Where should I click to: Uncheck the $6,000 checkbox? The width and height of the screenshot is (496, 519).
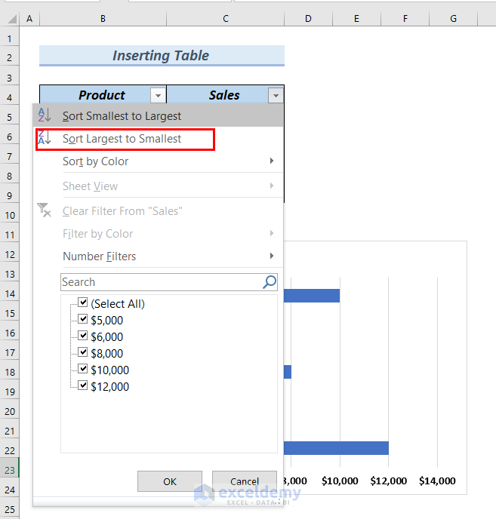tap(82, 336)
